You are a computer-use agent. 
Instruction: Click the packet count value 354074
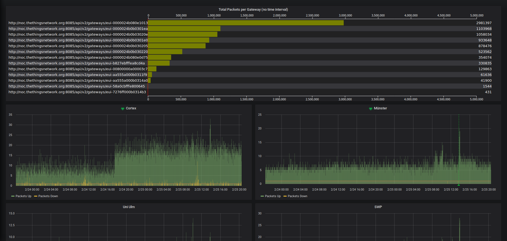(485, 58)
